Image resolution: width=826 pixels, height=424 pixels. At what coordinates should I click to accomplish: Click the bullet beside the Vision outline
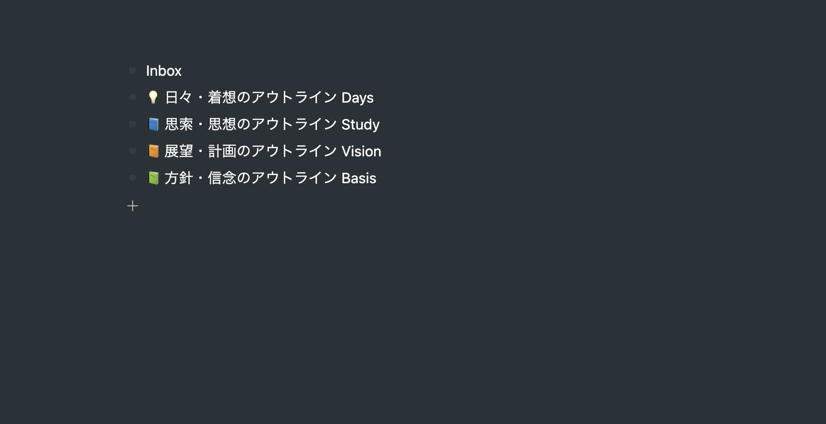[x=133, y=150]
